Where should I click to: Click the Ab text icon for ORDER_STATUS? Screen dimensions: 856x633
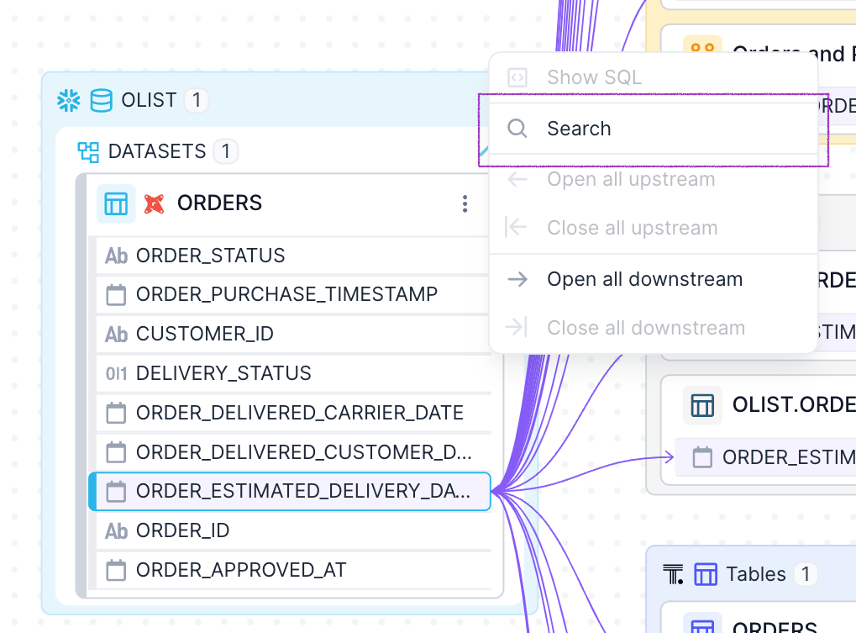[x=116, y=256]
